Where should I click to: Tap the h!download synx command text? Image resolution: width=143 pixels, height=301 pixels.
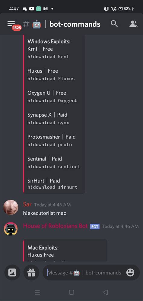[x=48, y=123]
